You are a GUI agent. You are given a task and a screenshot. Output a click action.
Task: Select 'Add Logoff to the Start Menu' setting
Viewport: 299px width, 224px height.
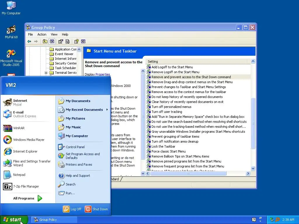pyautogui.click(x=170, y=67)
